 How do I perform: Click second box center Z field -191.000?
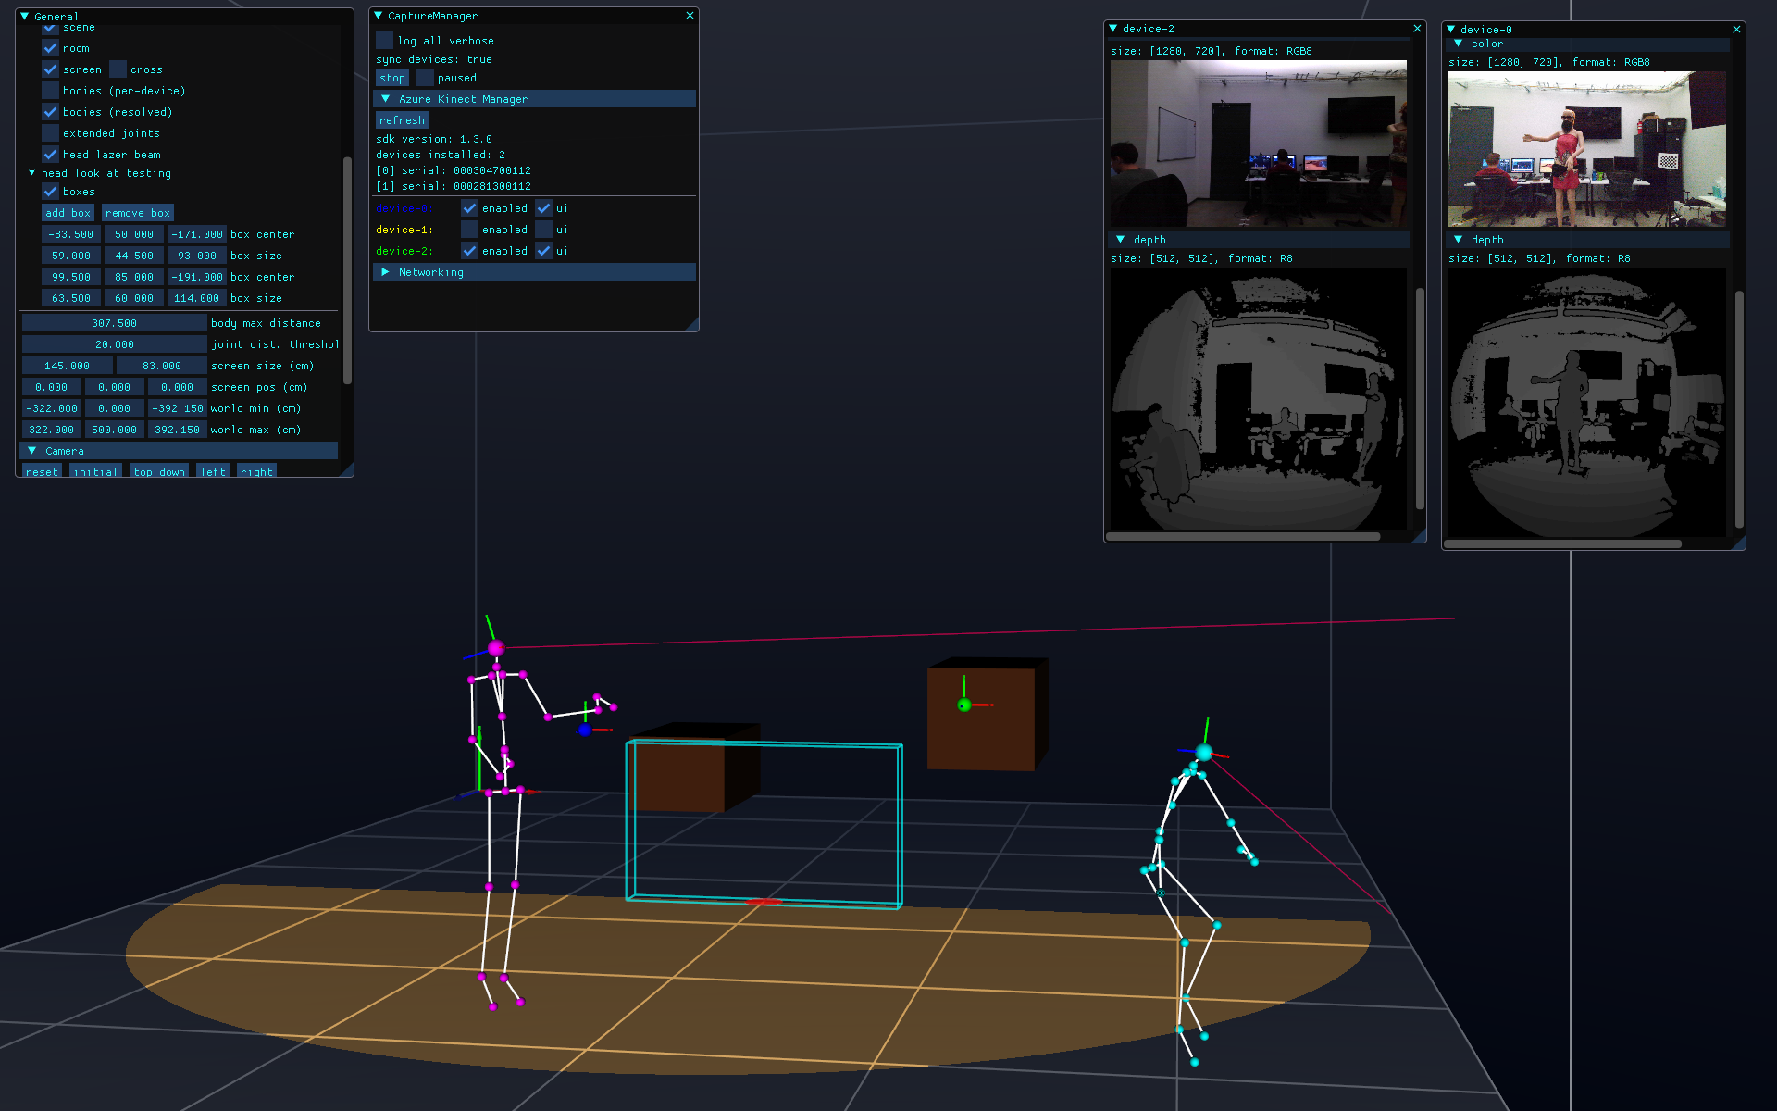tap(197, 277)
